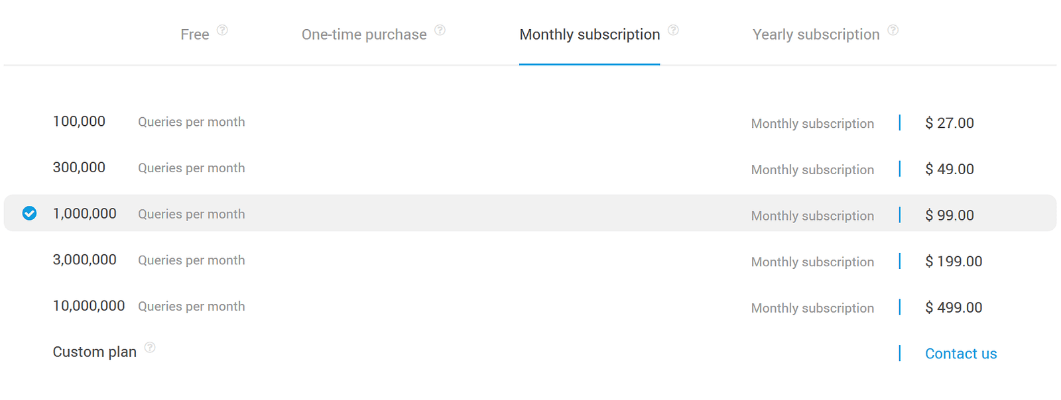Click help icon beside Monthly subscription tab
This screenshot has height=400, width=1061.
[673, 30]
